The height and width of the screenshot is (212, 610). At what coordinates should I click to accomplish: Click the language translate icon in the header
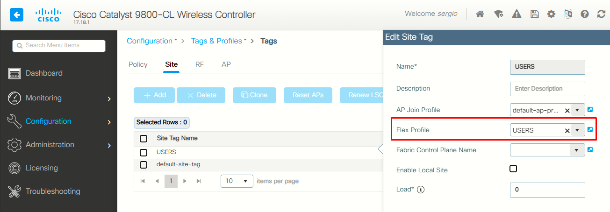click(568, 14)
